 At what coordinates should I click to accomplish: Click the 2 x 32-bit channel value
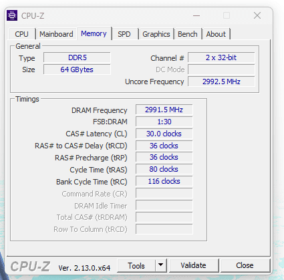221,57
